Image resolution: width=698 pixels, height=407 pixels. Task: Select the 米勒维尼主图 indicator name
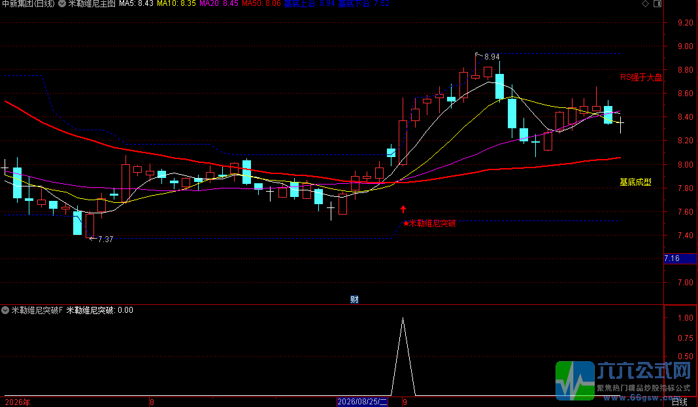pyautogui.click(x=91, y=3)
